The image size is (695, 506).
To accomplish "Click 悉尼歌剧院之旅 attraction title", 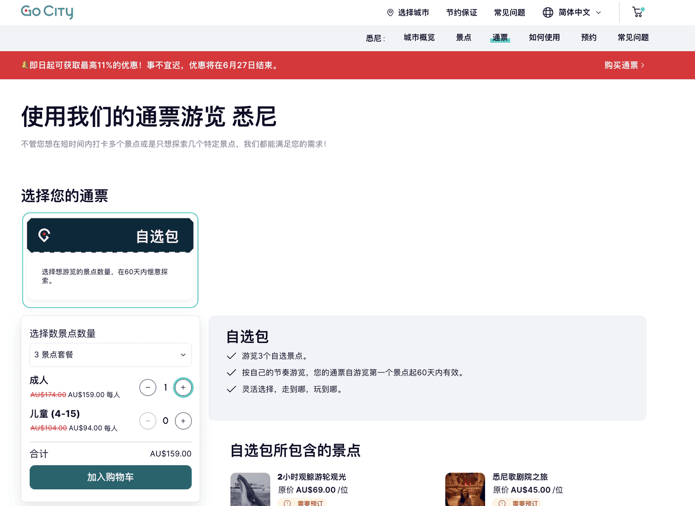I will [x=520, y=477].
